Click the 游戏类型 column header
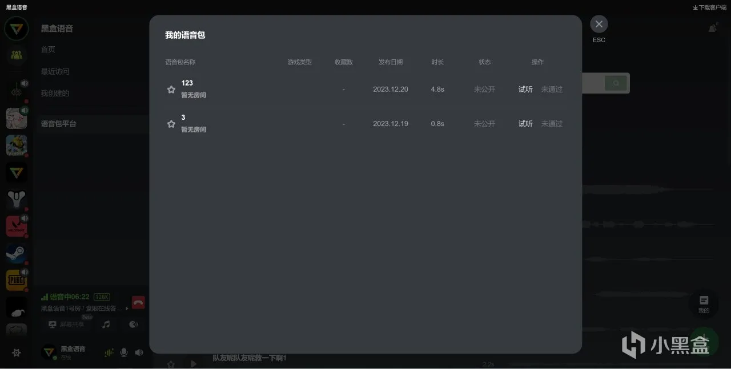 coord(300,62)
